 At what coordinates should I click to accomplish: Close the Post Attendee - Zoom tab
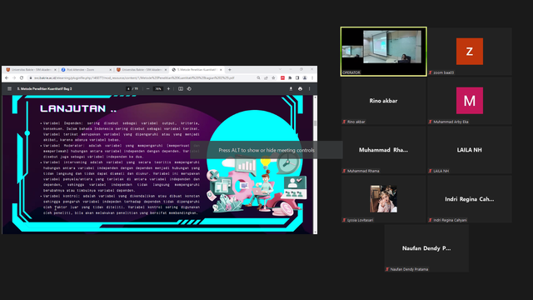(x=110, y=70)
